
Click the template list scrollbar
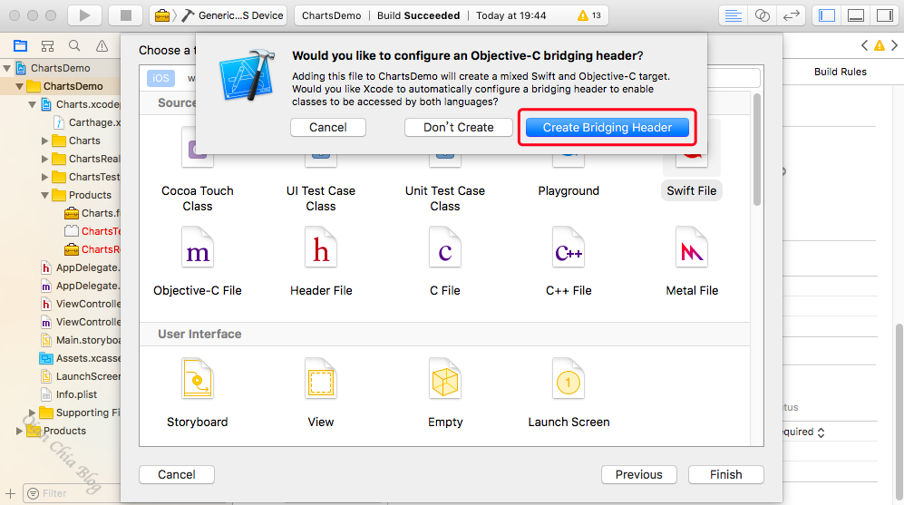(x=756, y=149)
